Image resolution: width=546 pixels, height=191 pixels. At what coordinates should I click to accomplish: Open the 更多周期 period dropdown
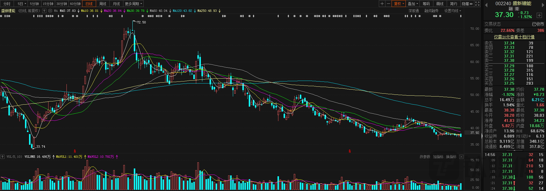134,4
